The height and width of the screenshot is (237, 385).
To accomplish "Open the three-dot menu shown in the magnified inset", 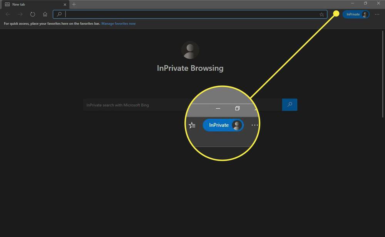I will [254, 125].
